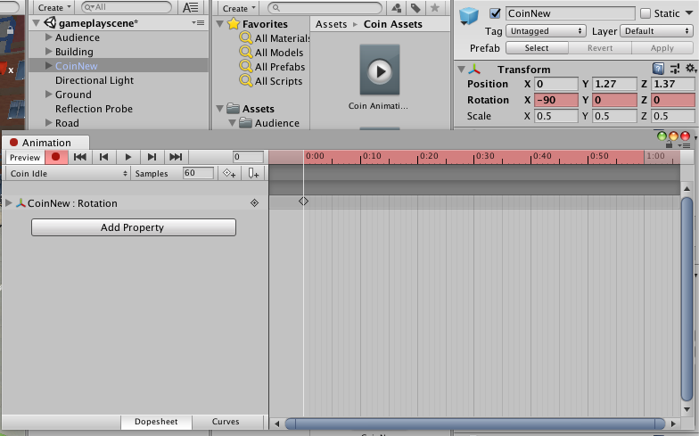Viewport: 699px width, 436px height.
Task: Open the Tag dropdown showing Untagged
Action: click(546, 30)
